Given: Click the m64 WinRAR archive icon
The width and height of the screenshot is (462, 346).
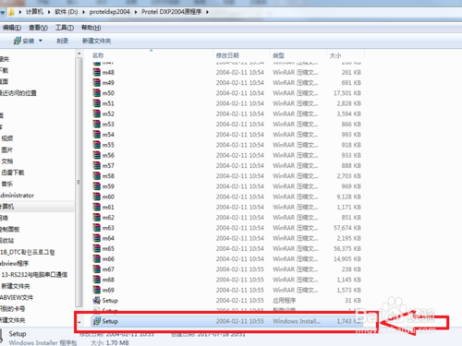Looking at the screenshot, I should (x=97, y=238).
